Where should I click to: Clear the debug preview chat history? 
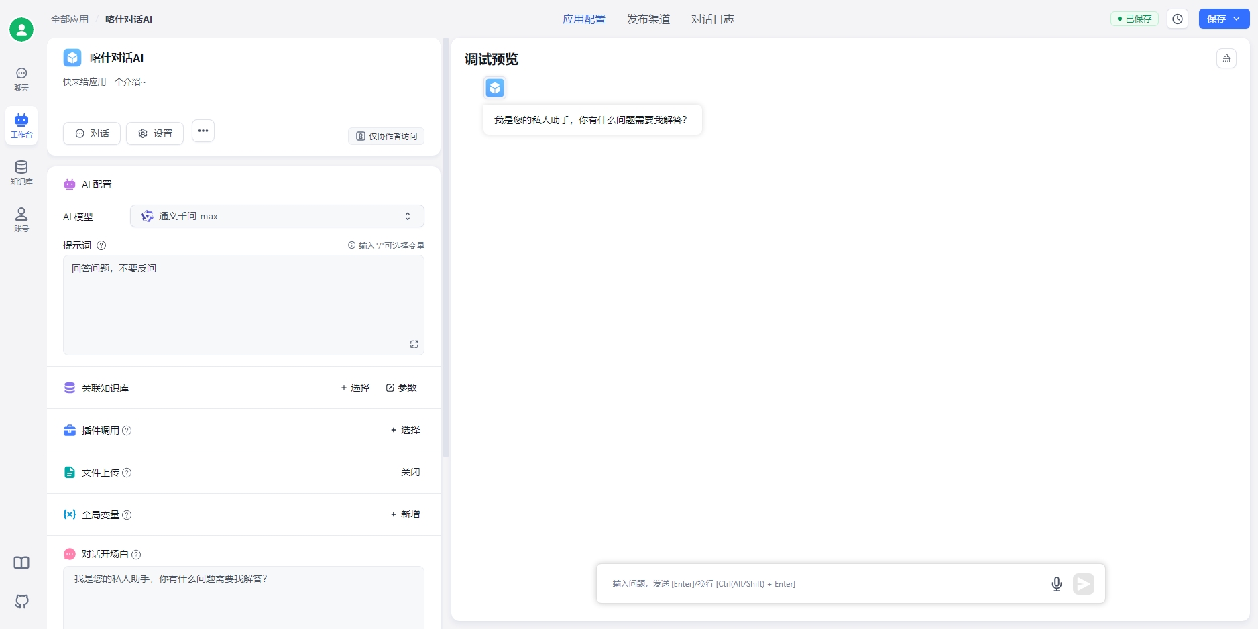tap(1226, 58)
